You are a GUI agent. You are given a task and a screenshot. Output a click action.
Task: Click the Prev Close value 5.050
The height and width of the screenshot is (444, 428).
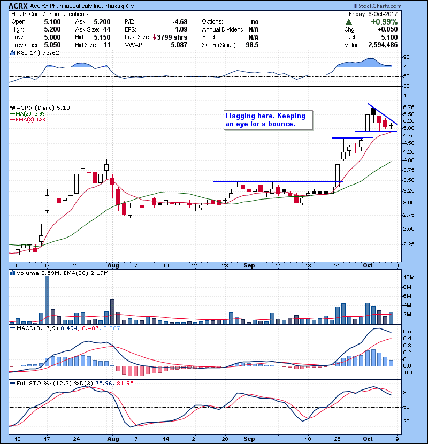pos(52,45)
